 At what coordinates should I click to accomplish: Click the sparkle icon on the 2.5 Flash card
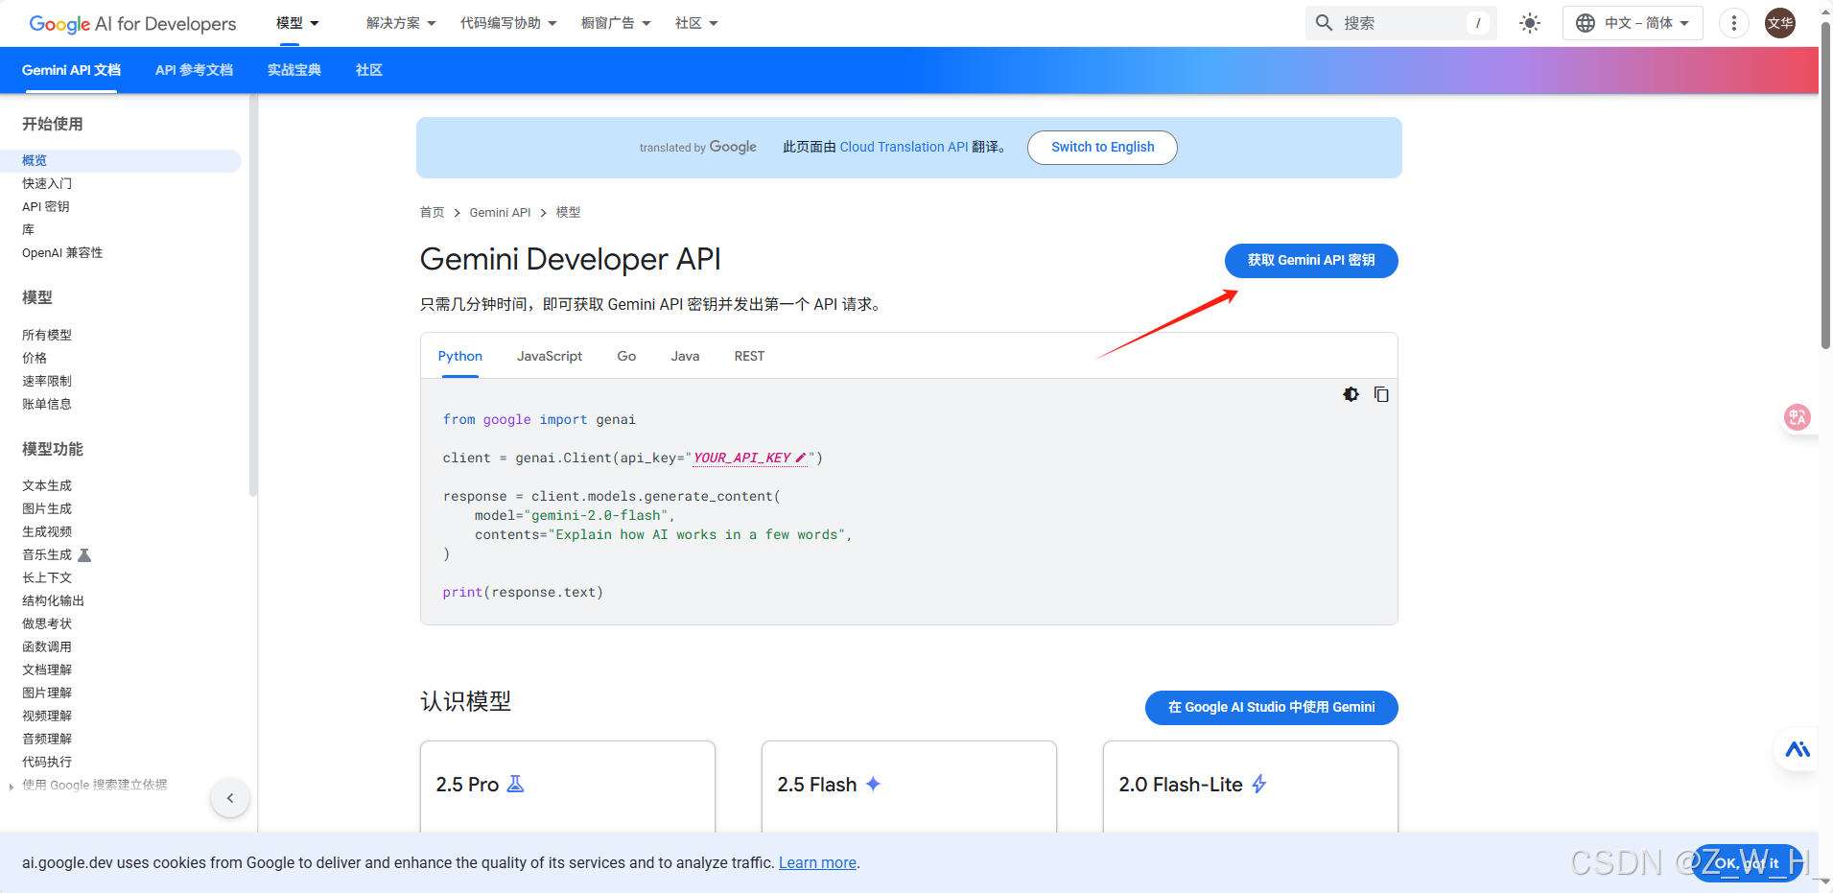pos(873,784)
